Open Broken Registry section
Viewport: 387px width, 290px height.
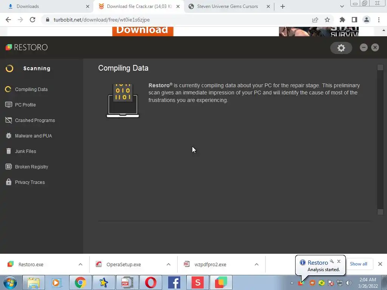[x=27, y=167]
